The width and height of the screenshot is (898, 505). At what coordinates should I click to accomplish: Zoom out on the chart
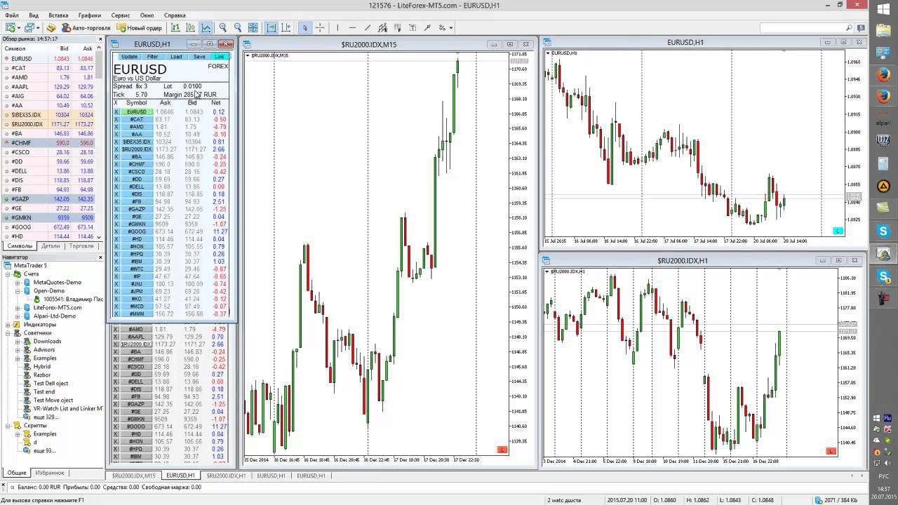[x=239, y=27]
